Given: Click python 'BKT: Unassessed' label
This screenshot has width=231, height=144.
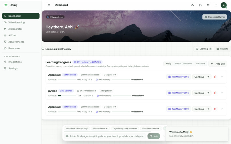Looking at the screenshot, I should (x=86, y=91).
